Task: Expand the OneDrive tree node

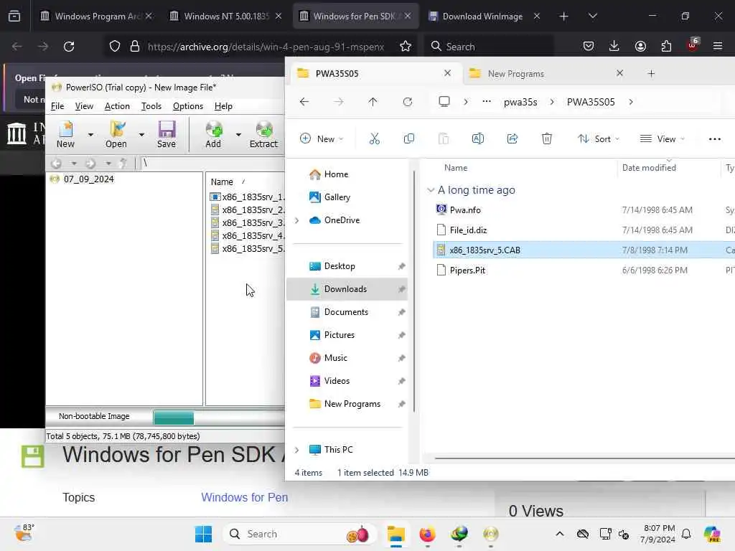Action: tap(296, 220)
